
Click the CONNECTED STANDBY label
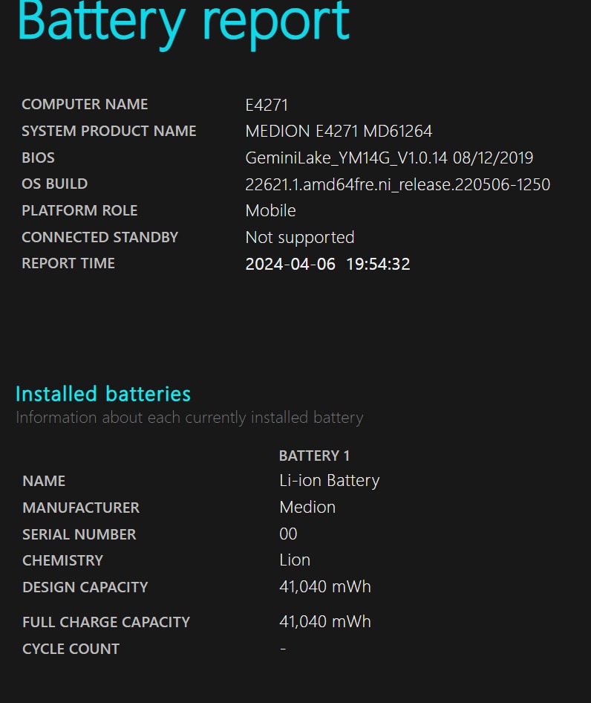[100, 238]
